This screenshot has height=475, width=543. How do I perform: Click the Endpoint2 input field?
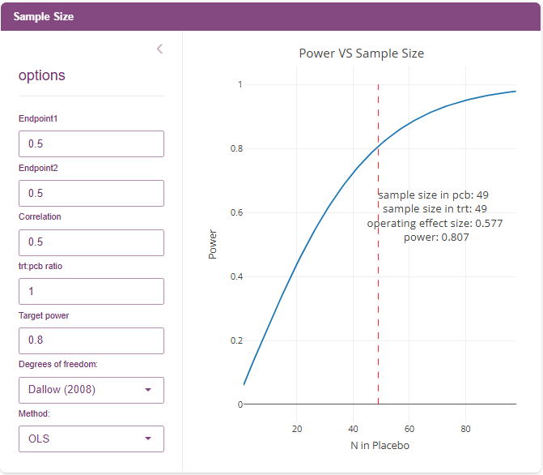(x=91, y=193)
